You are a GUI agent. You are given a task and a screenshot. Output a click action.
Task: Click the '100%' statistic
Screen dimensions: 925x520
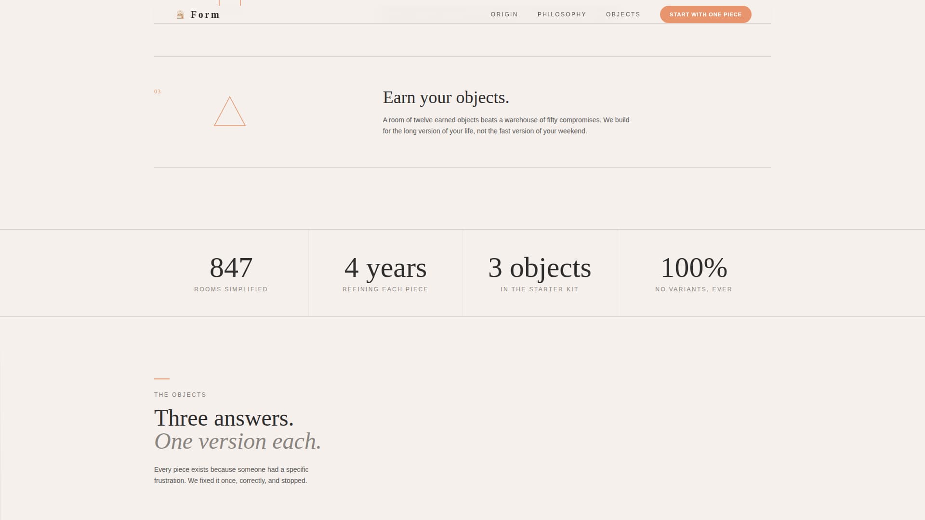694,268
